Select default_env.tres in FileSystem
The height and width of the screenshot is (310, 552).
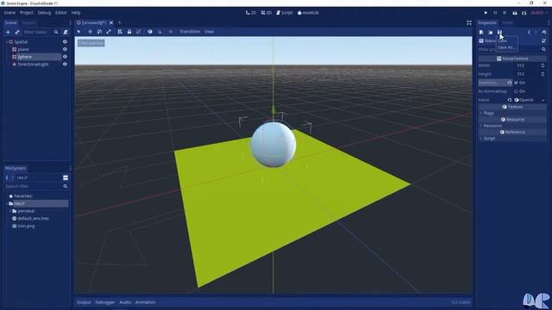click(33, 219)
